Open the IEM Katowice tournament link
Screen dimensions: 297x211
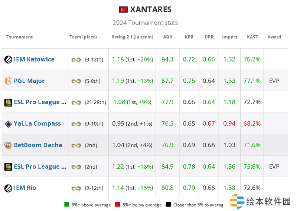pos(34,59)
